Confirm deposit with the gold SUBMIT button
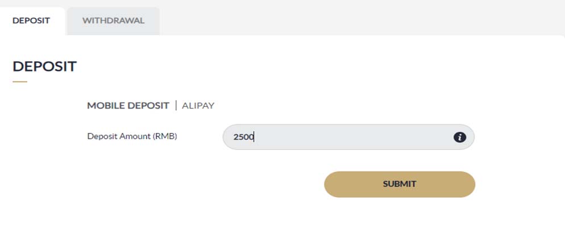 pyautogui.click(x=400, y=184)
